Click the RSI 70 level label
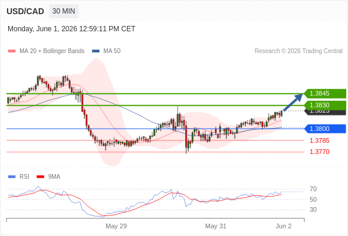Image resolution: width=348 pixels, height=236 pixels. [x=313, y=189]
